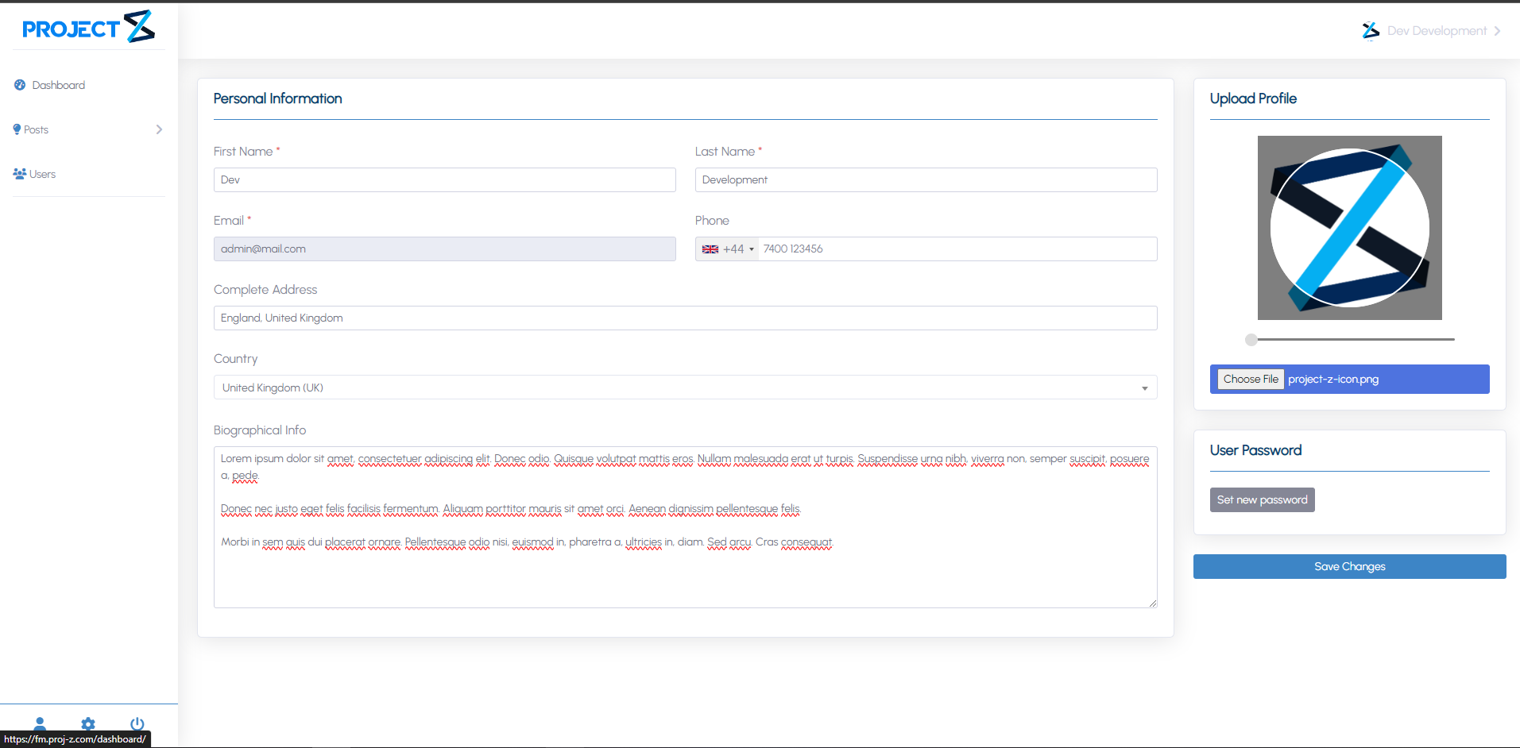Viewport: 1520px width, 748px height.
Task: Open the Dashboard icon in sidebar
Action: click(20, 85)
